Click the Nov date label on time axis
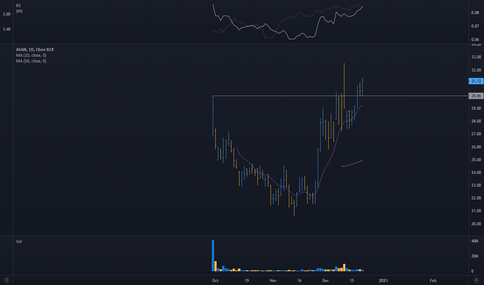 [273, 280]
